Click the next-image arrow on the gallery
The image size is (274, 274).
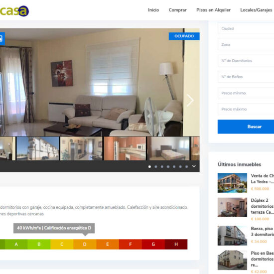coord(190,100)
